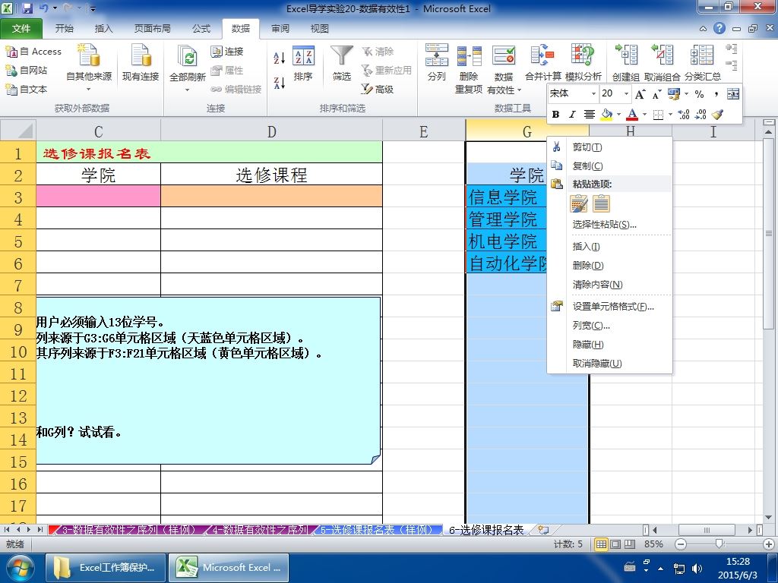Click Italic in the mini toolbar

(572, 115)
